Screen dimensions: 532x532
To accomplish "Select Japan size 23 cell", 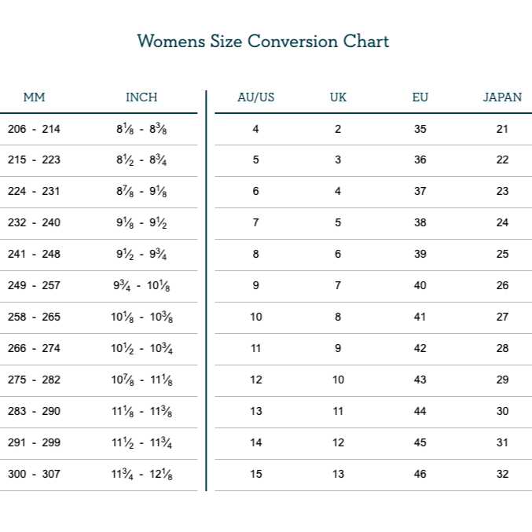I will point(502,192).
